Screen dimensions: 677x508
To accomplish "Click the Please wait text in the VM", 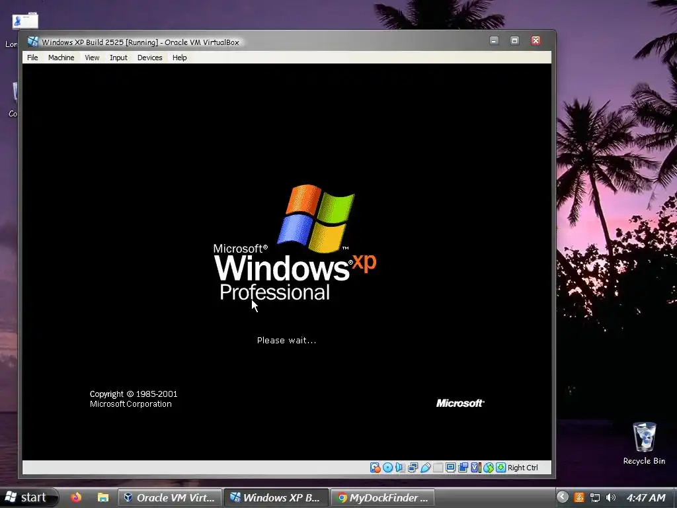I will [x=287, y=341].
